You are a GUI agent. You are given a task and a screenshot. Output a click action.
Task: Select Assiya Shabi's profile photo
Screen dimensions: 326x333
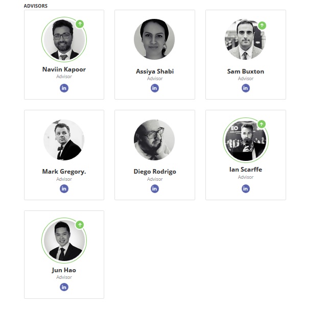[x=154, y=39]
